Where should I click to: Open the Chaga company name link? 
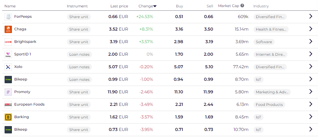(20, 29)
